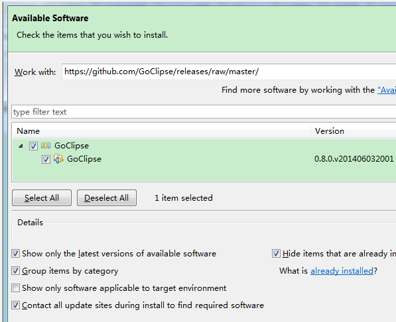Toggle Hide items that are already installed

pyautogui.click(x=276, y=253)
